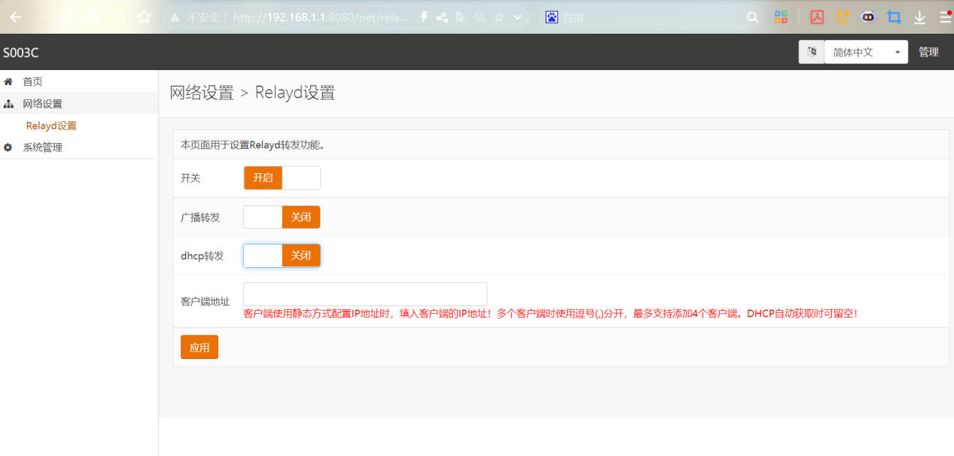
Task: Click the 客户端地址 input field
Action: tap(365, 294)
